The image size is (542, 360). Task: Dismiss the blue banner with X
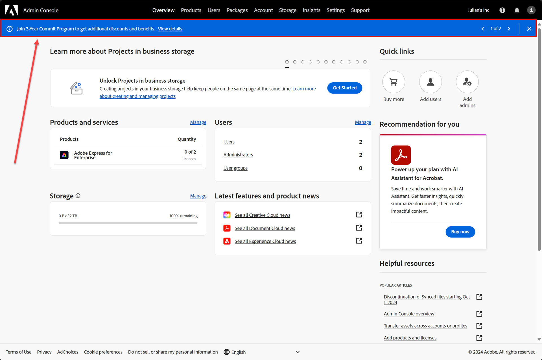[529, 29]
